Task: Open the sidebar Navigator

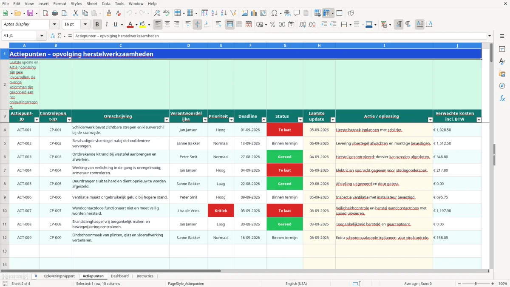Action: tap(502, 86)
